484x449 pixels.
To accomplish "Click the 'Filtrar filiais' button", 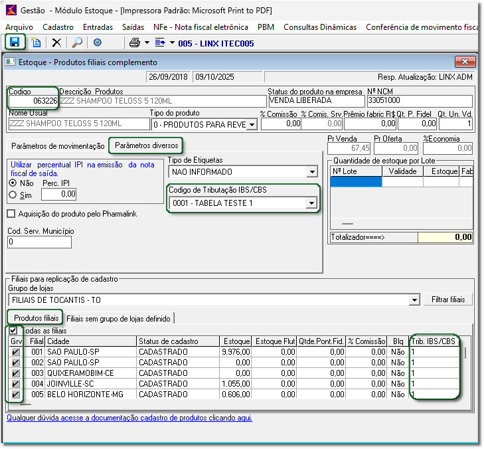I will 448,300.
